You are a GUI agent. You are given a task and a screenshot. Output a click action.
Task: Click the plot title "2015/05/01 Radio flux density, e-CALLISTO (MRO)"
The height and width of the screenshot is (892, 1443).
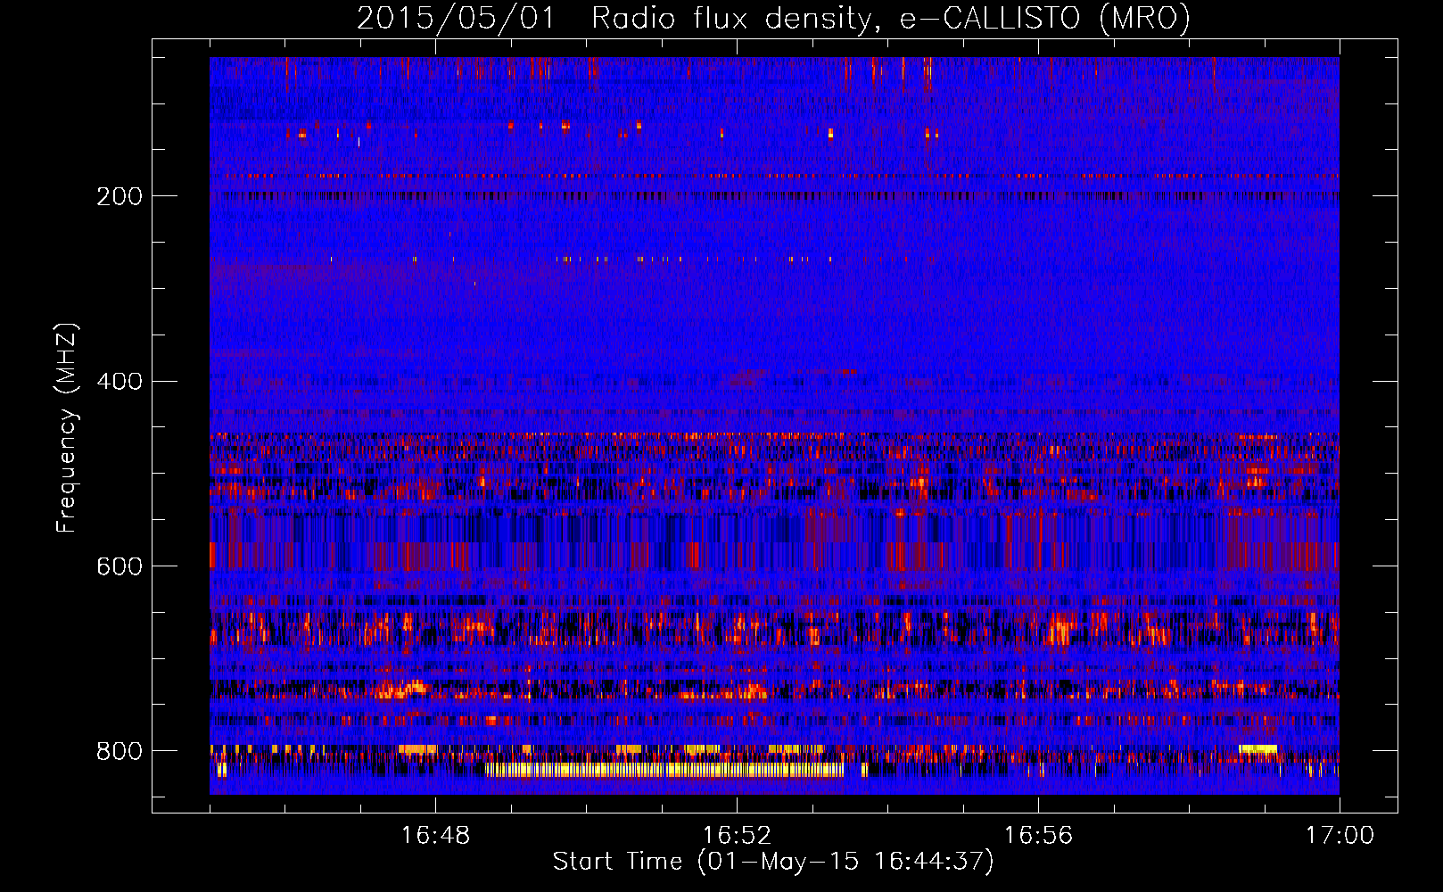point(773,18)
